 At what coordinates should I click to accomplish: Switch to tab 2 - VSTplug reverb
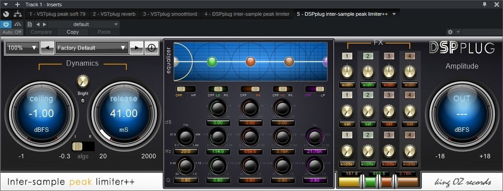(x=114, y=14)
